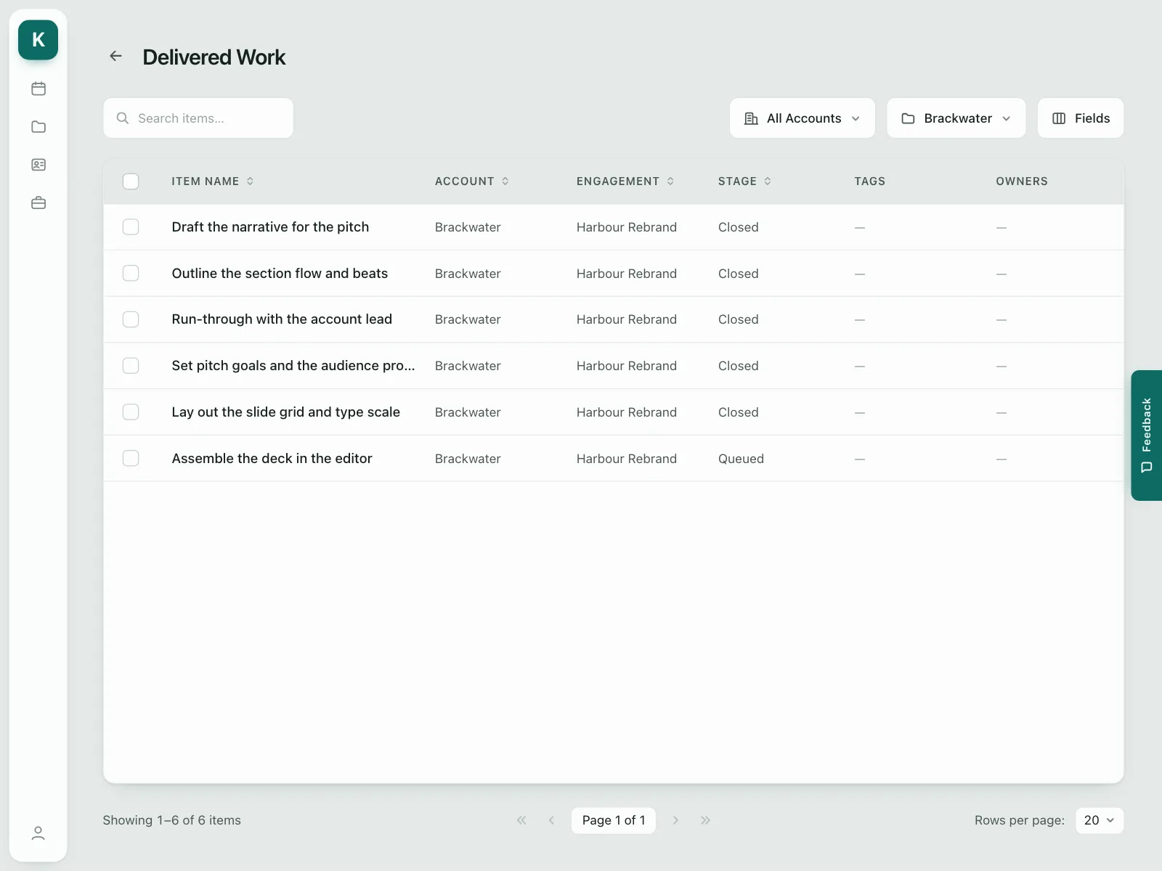The width and height of the screenshot is (1162, 871).
Task: Toggle the select-all checkbox in header
Action: tap(131, 181)
